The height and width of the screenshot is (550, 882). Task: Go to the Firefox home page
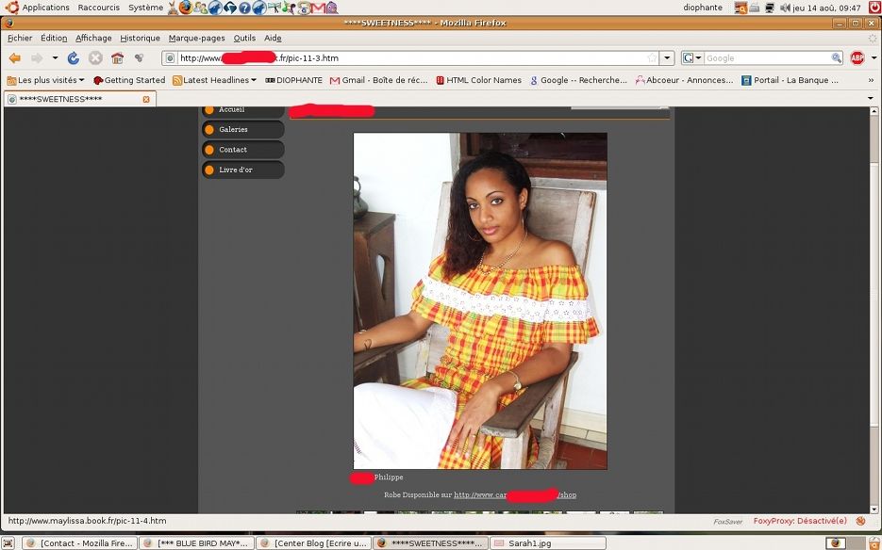click(117, 57)
